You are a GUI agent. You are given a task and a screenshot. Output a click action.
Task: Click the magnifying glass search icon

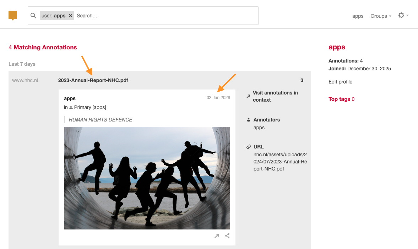coord(33,15)
